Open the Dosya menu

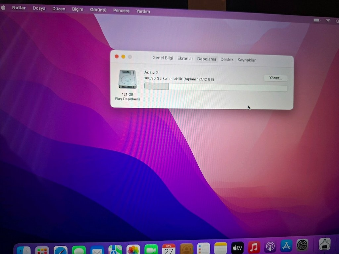[39, 8]
